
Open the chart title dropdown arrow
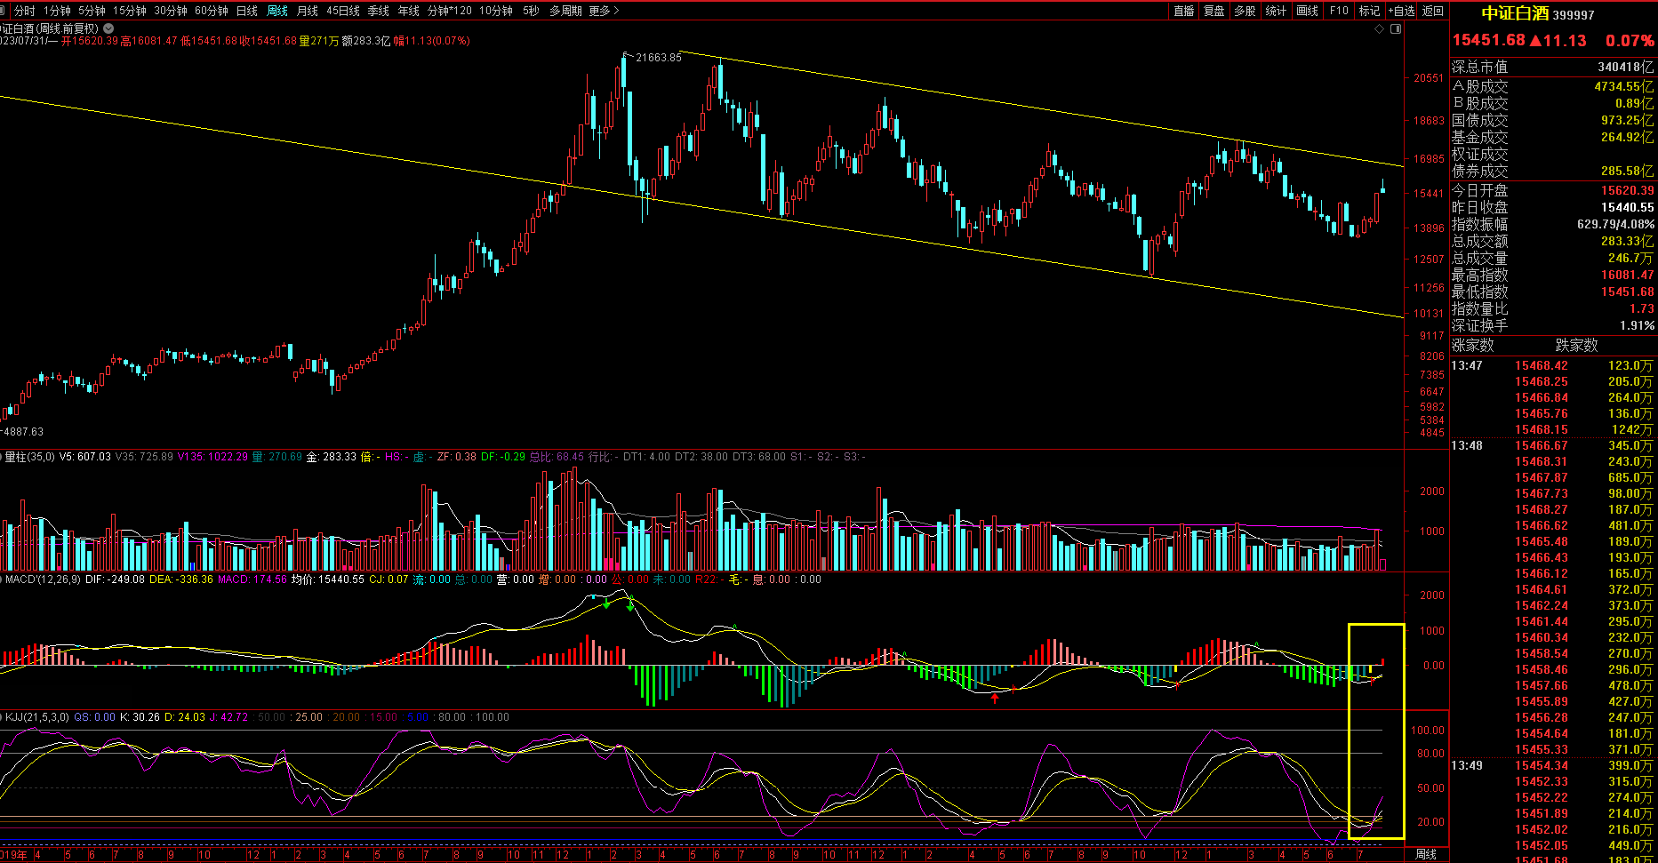coord(108,28)
